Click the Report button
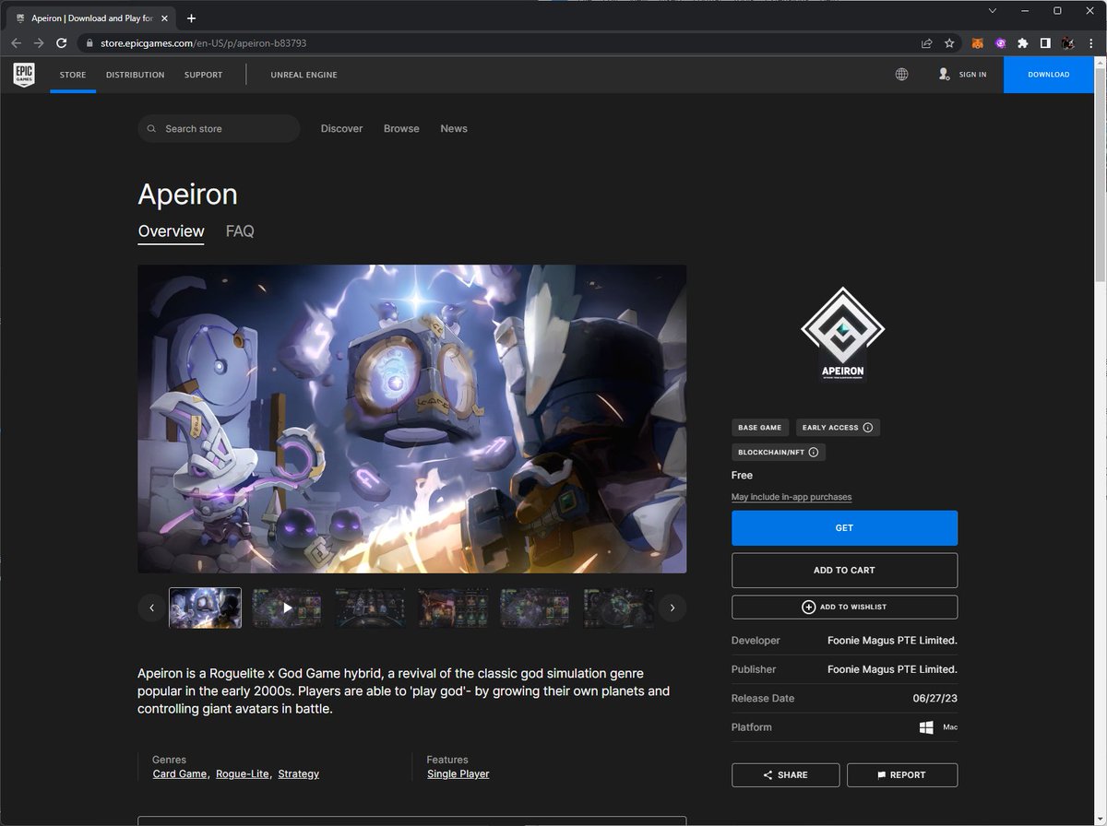Screen dimensions: 1107x826 [902, 775]
